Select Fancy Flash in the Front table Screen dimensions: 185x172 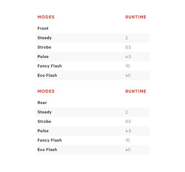pyautogui.click(x=49, y=66)
